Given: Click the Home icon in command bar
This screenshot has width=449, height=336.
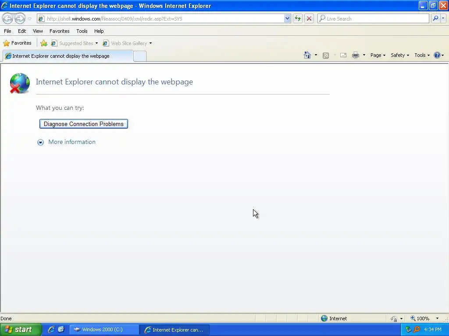Looking at the screenshot, I should coord(307,55).
